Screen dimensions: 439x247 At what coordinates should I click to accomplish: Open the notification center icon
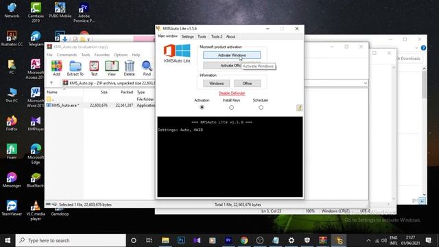click(x=428, y=240)
